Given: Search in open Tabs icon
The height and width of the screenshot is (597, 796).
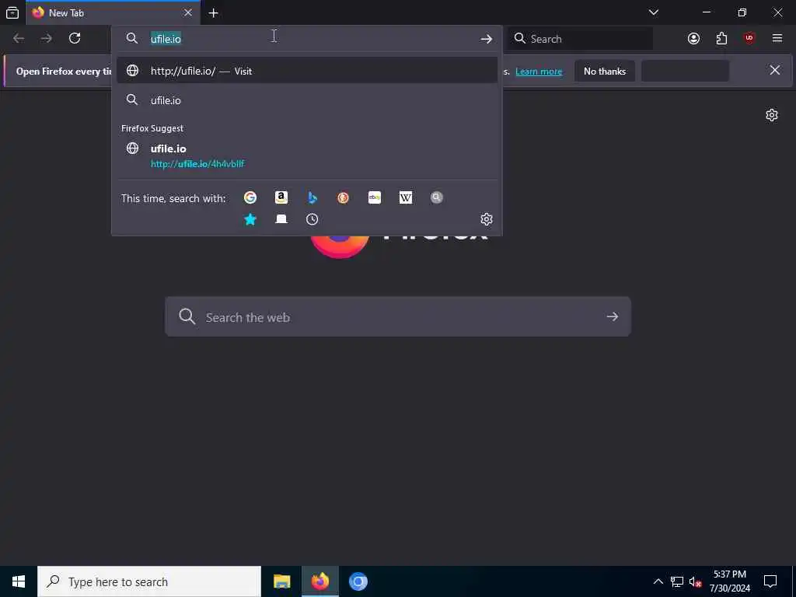Looking at the screenshot, I should point(281,219).
